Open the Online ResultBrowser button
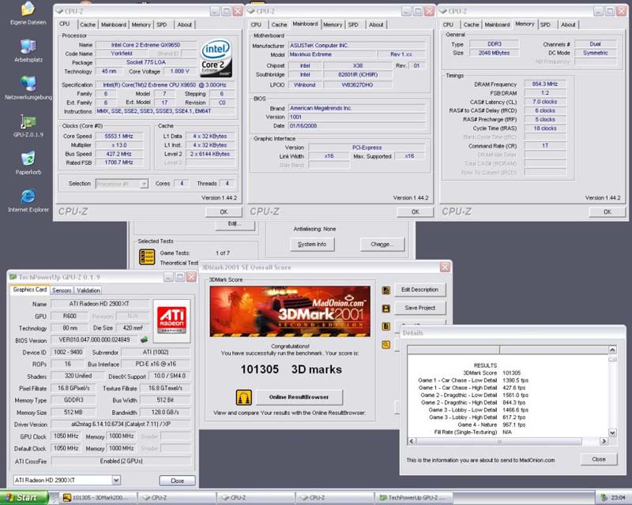This screenshot has width=632, height=505. tap(299, 397)
